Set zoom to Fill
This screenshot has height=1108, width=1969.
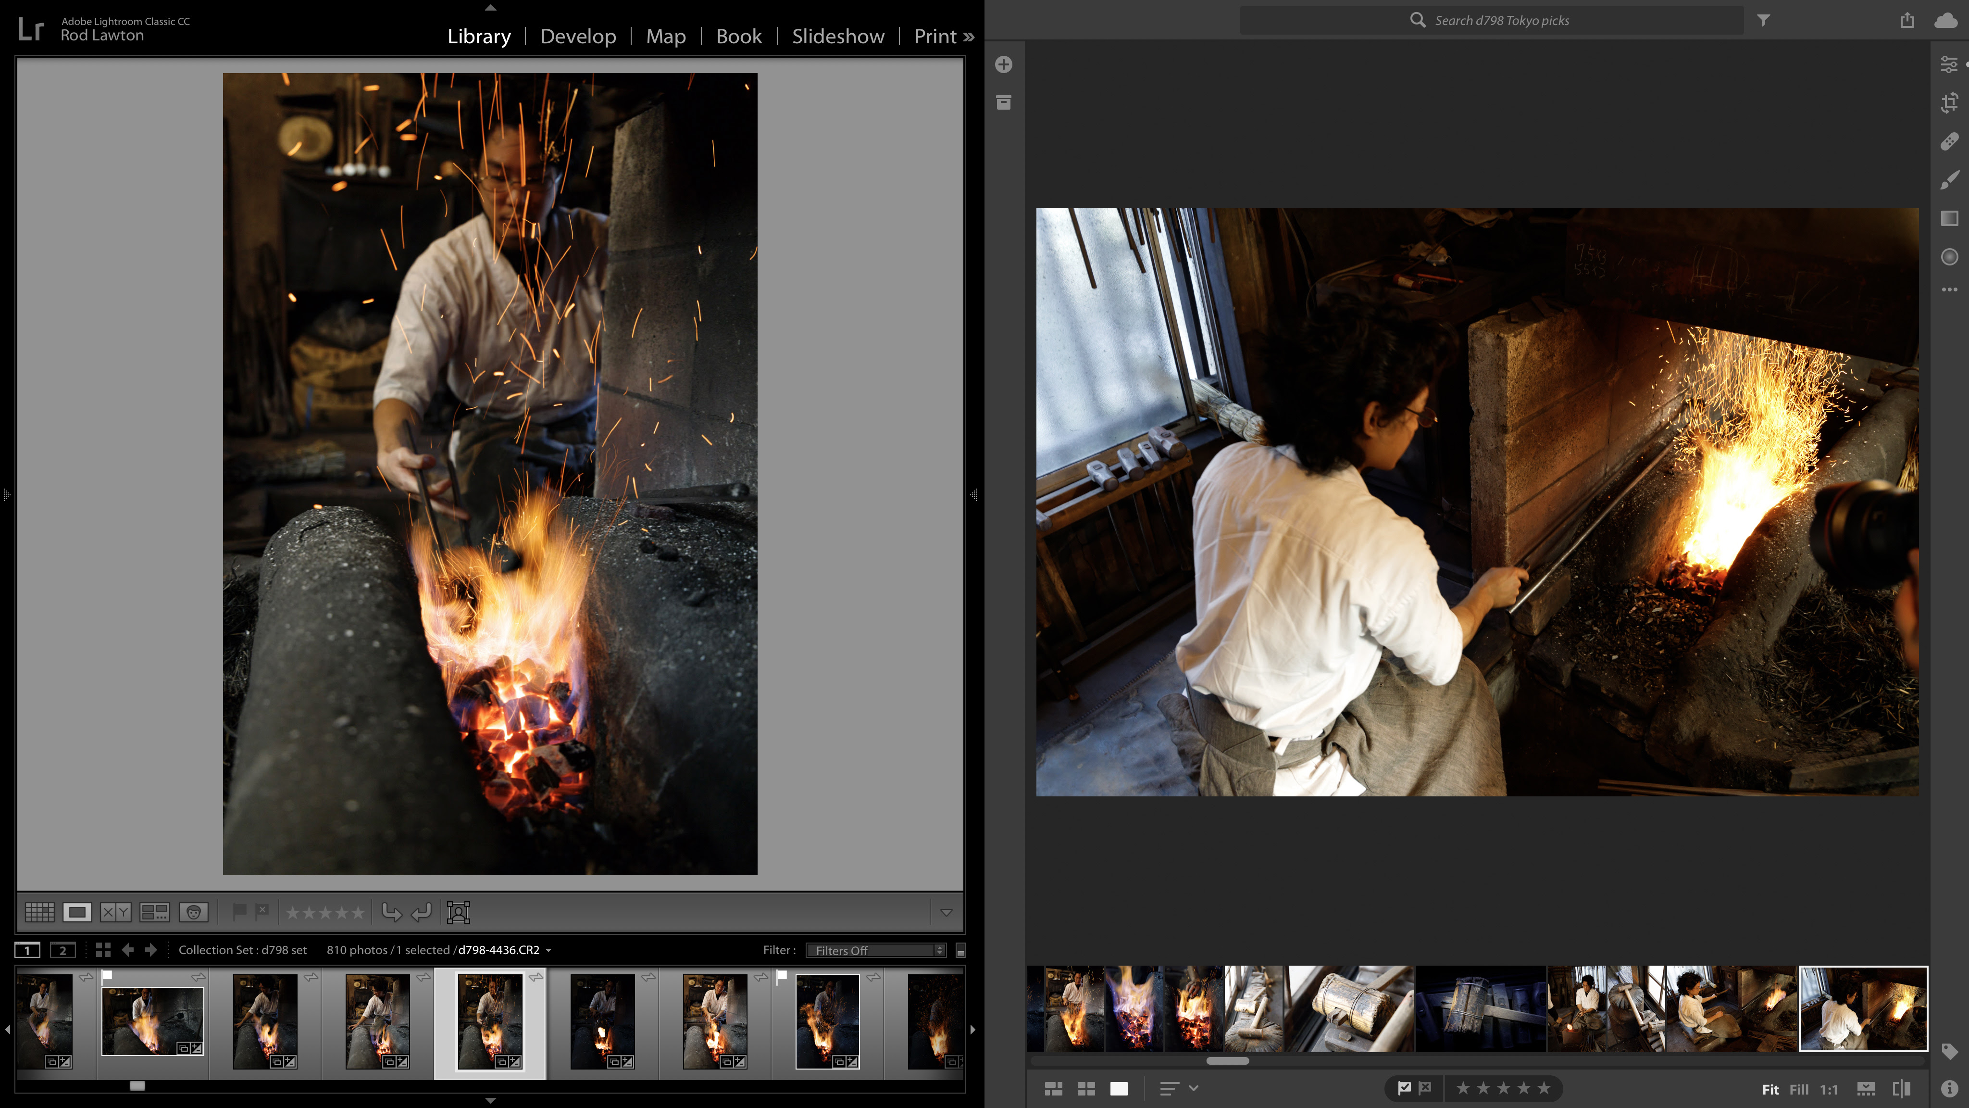pyautogui.click(x=1798, y=1090)
